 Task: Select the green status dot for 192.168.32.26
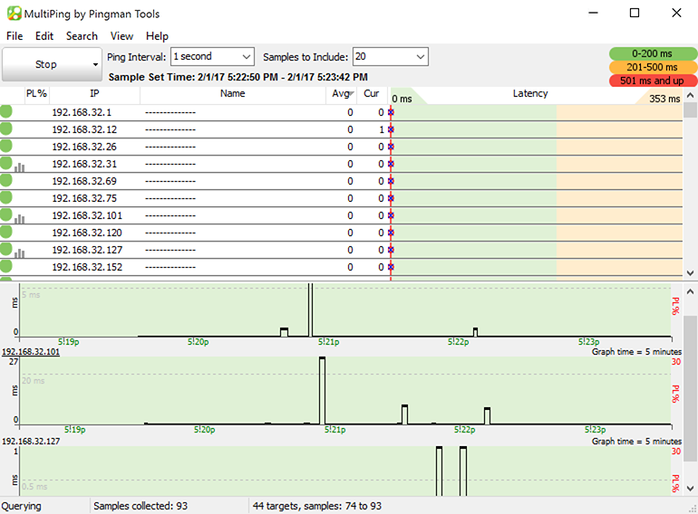5,146
